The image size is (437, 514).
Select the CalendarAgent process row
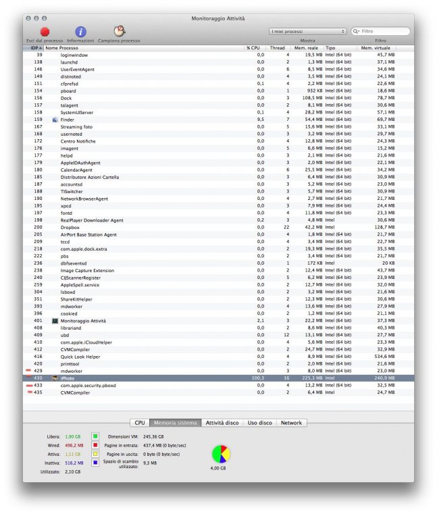pos(218,170)
